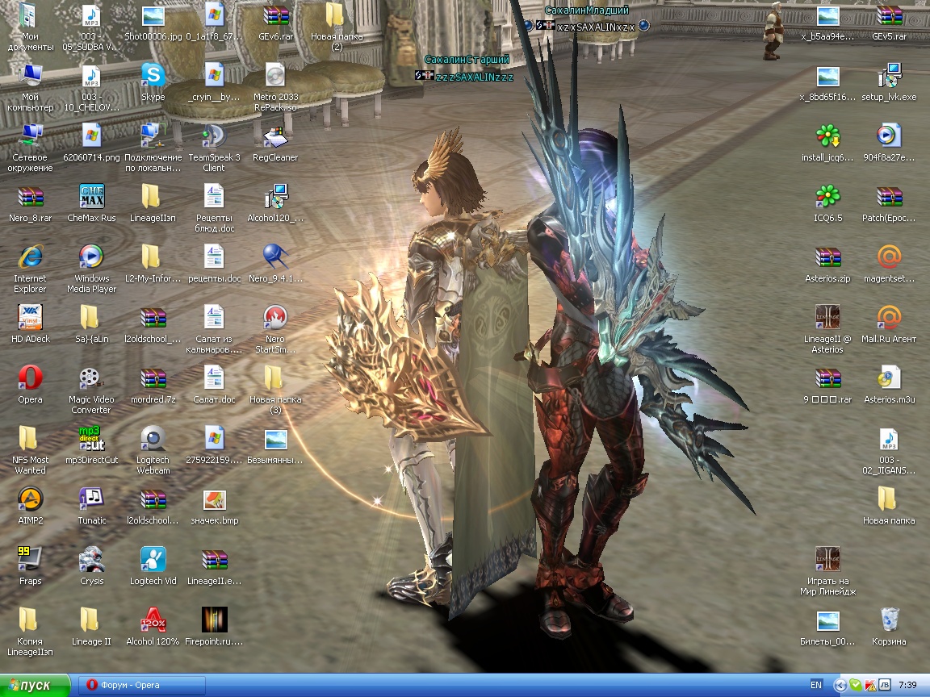Select the Skype desktop shortcut

click(x=153, y=75)
